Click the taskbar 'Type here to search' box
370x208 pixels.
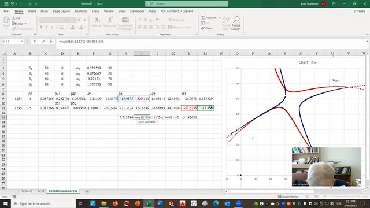point(43,203)
